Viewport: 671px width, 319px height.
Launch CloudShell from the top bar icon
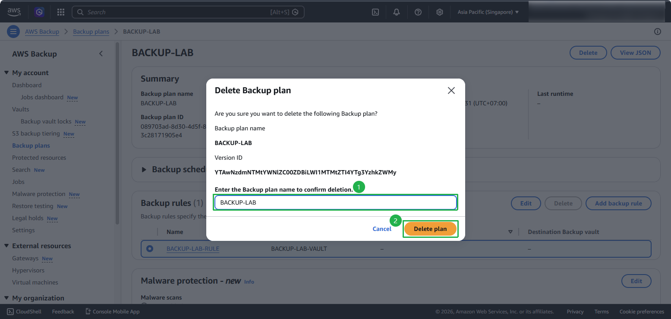pyautogui.click(x=375, y=12)
